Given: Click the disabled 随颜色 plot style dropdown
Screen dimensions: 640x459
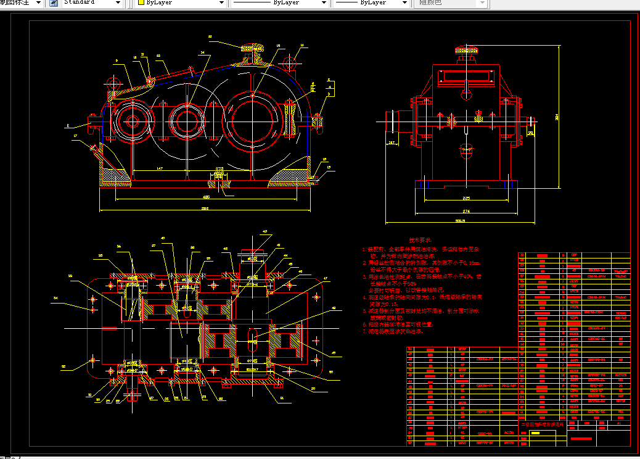Looking at the screenshot, I should pyautogui.click(x=451, y=2).
